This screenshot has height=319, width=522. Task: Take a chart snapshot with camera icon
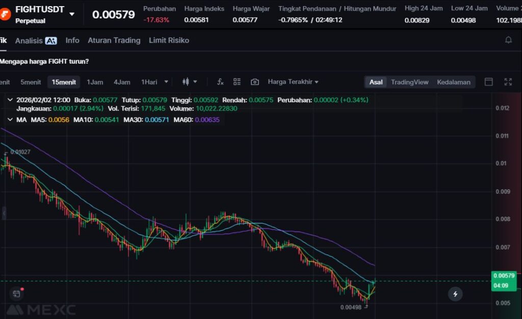click(x=255, y=82)
